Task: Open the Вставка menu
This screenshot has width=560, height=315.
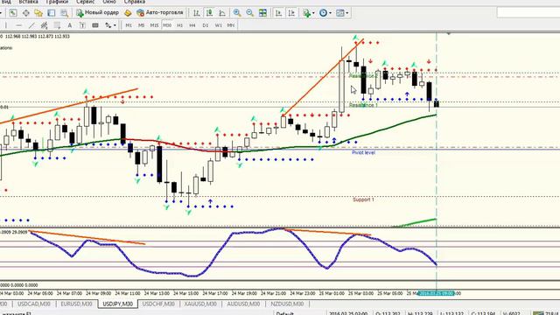Action: pos(28,2)
